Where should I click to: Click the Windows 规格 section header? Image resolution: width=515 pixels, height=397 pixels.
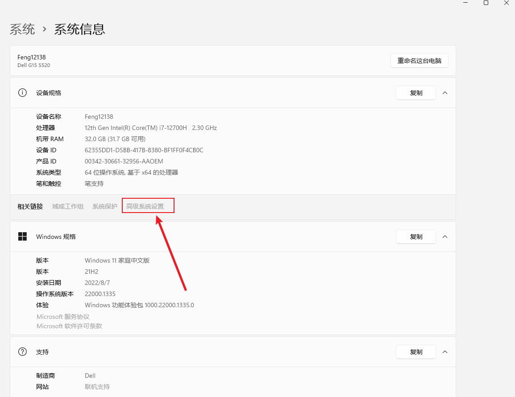click(x=233, y=237)
